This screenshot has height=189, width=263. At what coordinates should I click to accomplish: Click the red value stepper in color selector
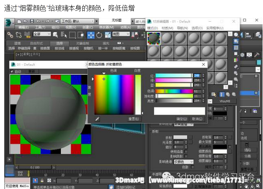203,76
